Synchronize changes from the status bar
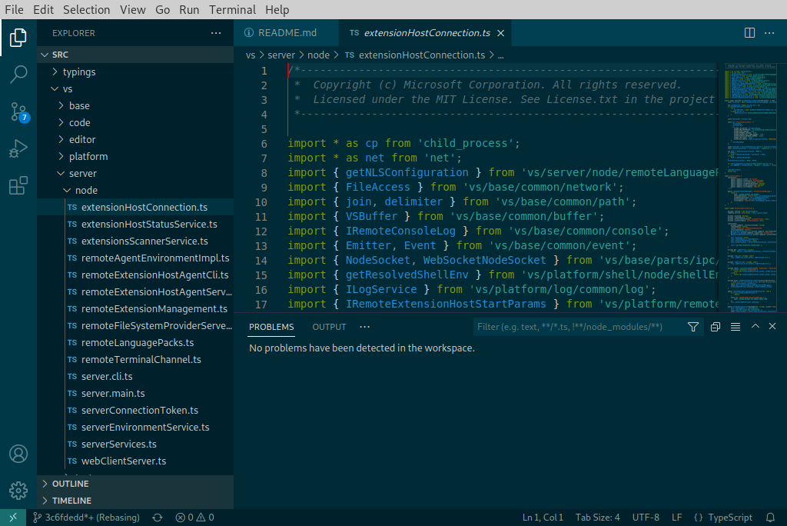This screenshot has height=526, width=787. (x=157, y=518)
